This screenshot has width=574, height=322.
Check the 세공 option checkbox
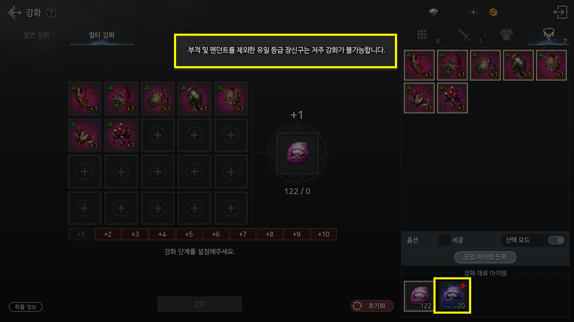pos(444,240)
